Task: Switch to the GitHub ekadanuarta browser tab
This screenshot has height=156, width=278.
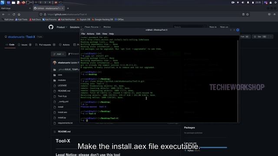Action: point(49,8)
